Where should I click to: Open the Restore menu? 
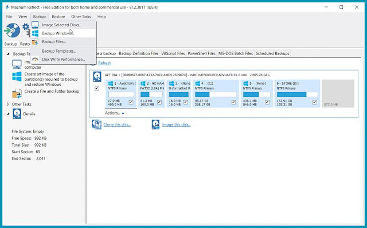coord(58,17)
